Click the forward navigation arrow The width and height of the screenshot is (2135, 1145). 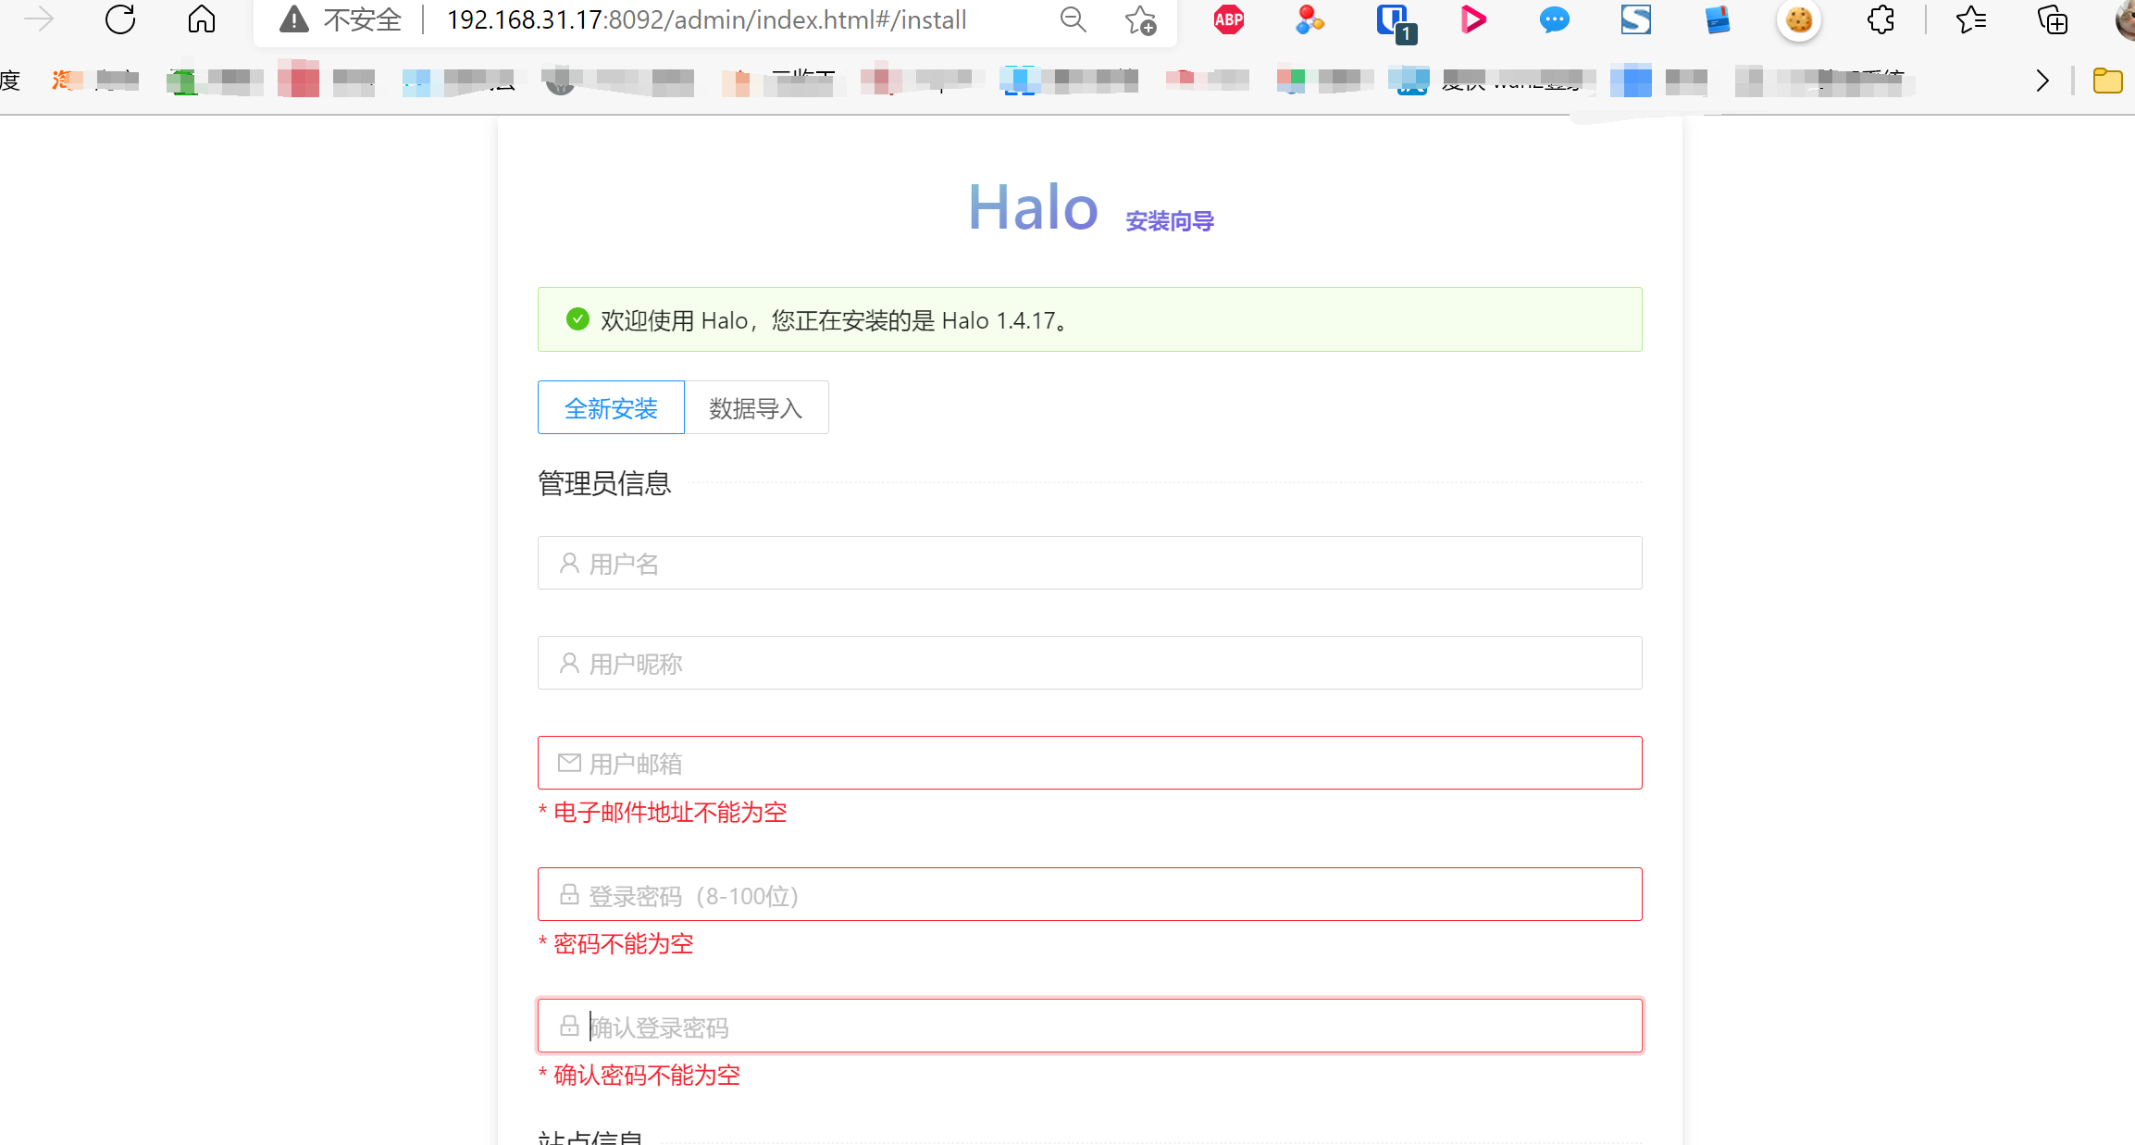39,19
